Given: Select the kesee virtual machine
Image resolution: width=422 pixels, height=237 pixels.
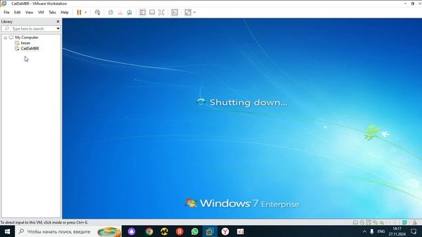Looking at the screenshot, I should [x=26, y=43].
